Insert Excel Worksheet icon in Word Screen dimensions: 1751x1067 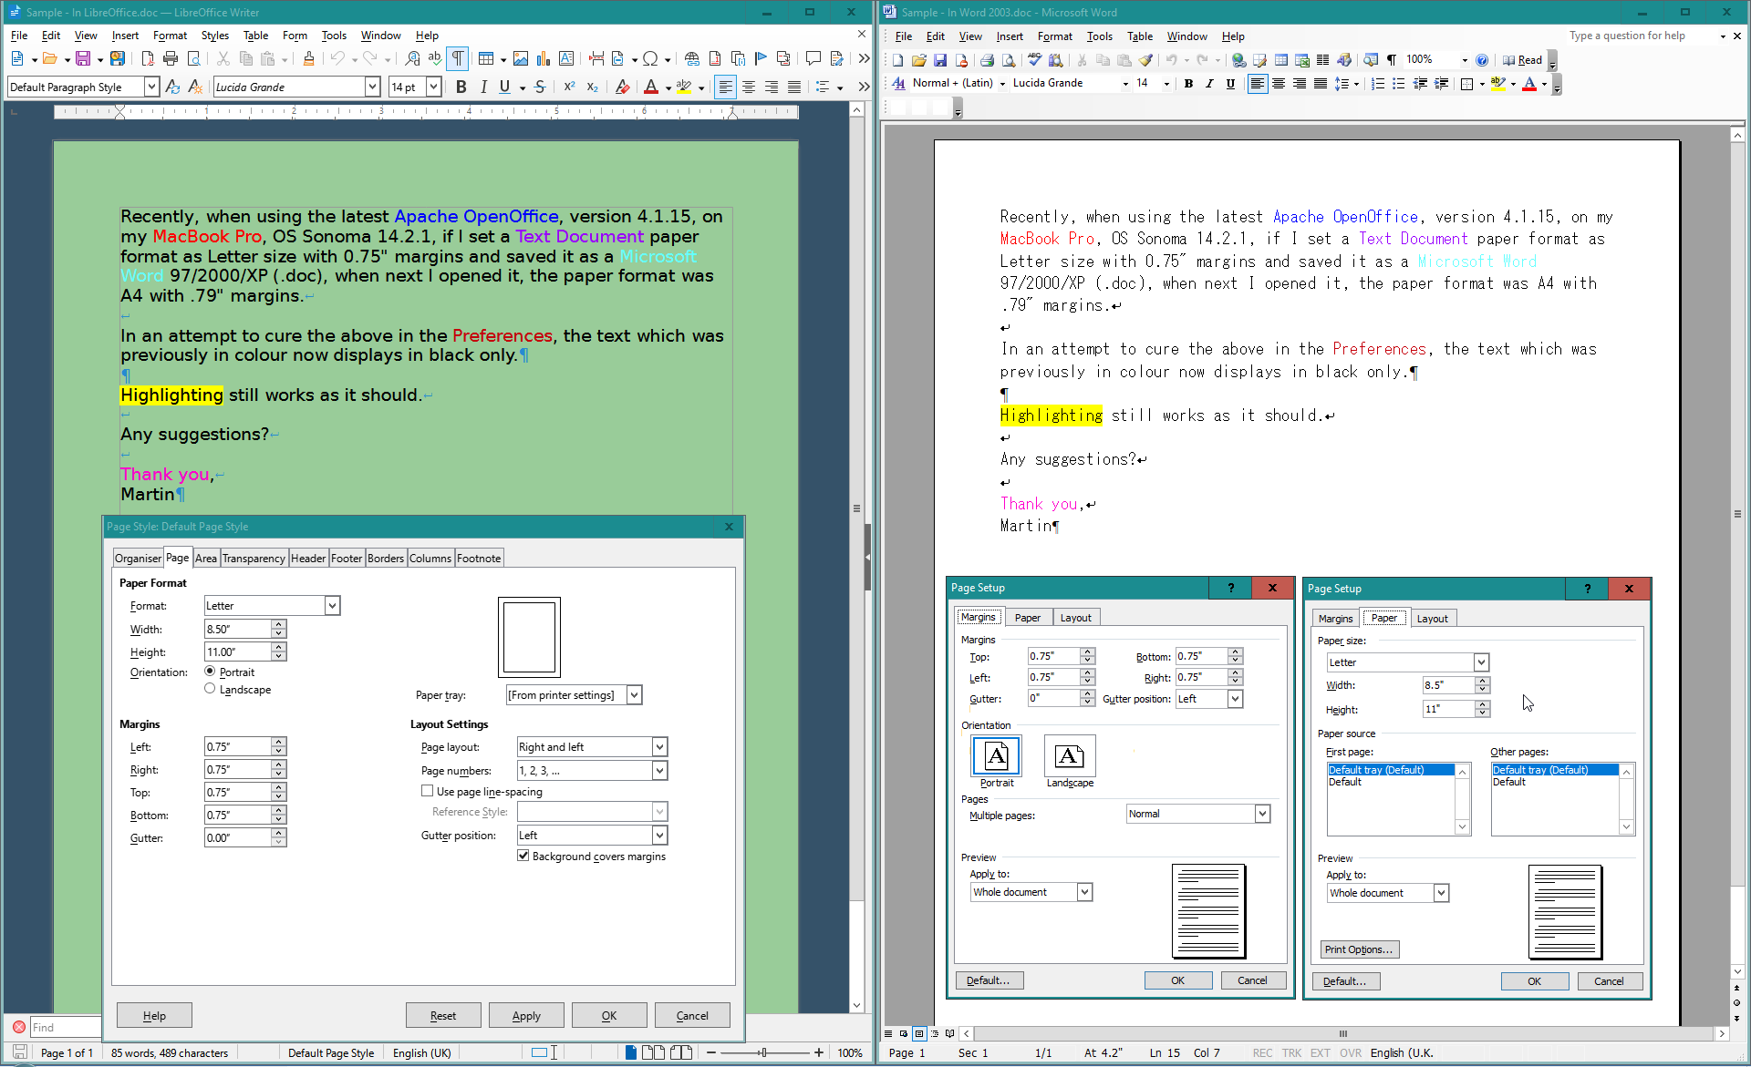point(1302,60)
